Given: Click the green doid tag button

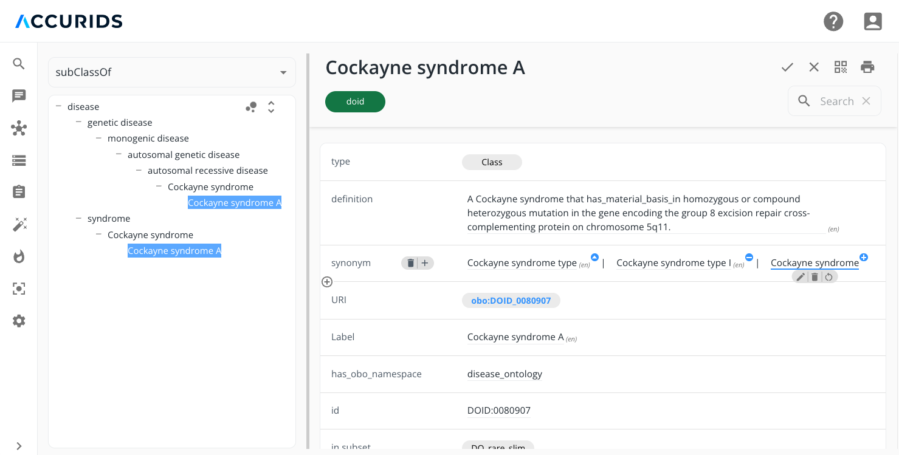Looking at the screenshot, I should point(355,101).
